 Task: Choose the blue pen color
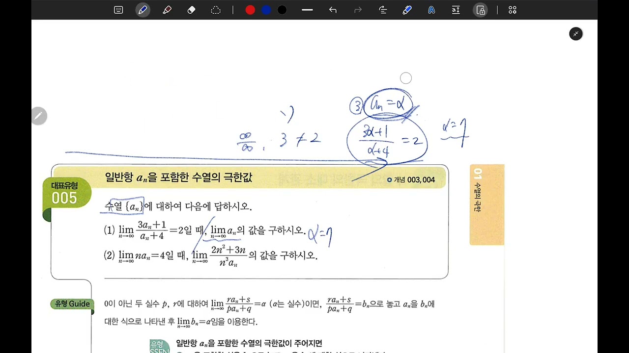point(266,10)
